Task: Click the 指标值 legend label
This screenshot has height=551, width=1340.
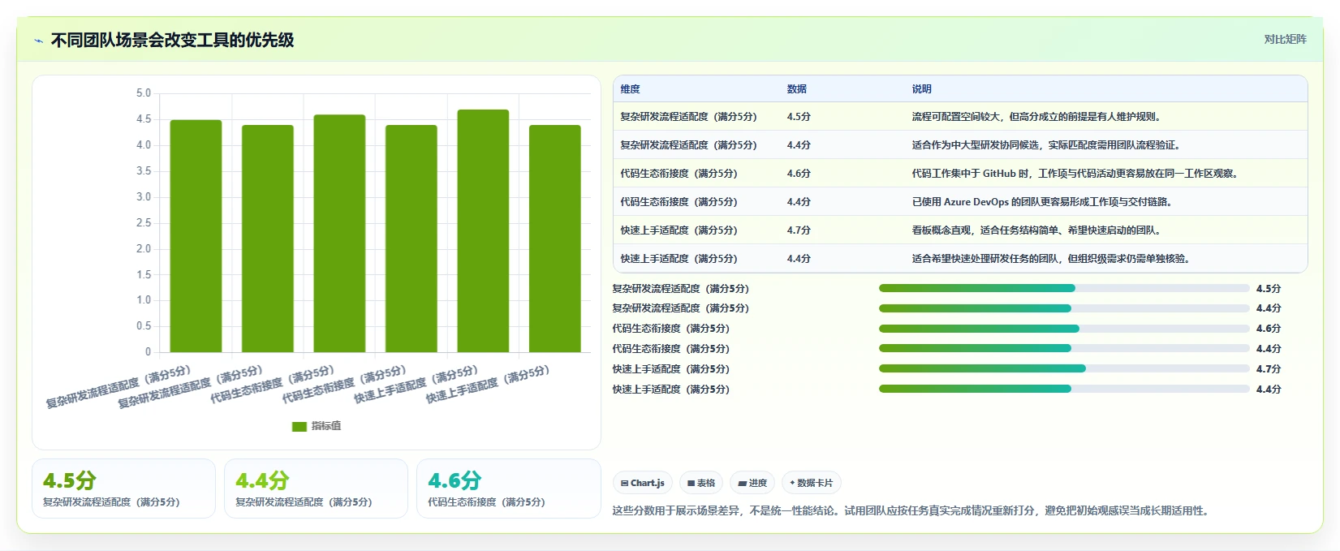Action: [x=326, y=426]
